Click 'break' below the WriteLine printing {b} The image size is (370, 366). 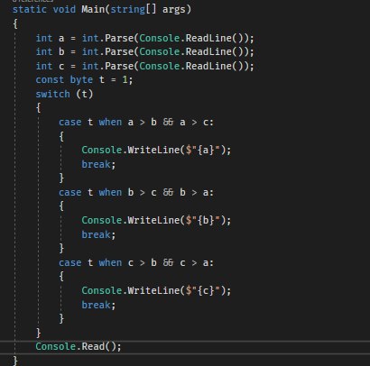coord(96,234)
